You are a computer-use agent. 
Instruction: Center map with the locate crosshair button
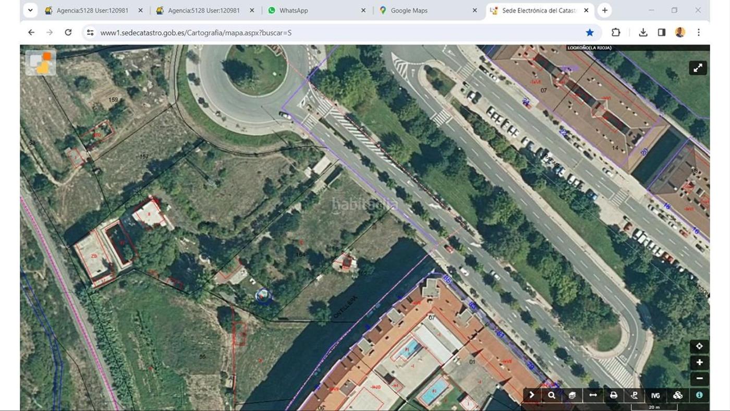[x=699, y=346]
